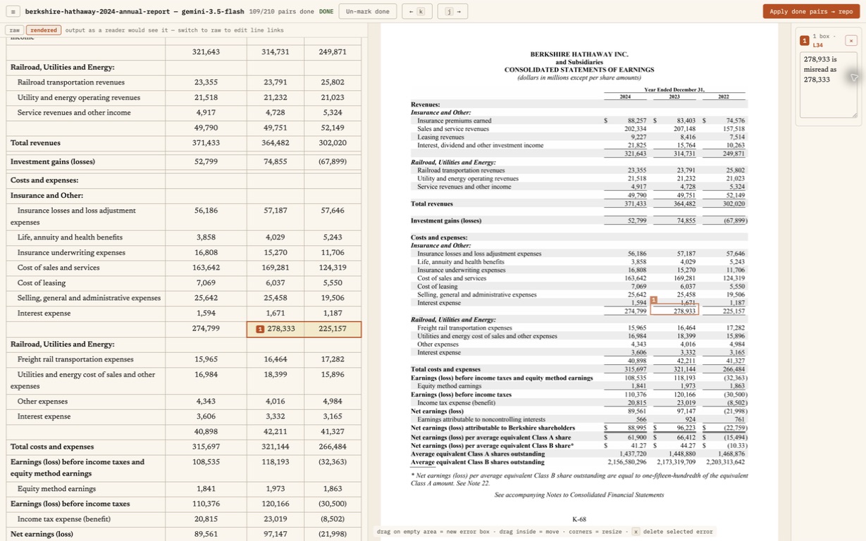Click '109/210 pairs done' status text
866x541 pixels.
tap(282, 12)
